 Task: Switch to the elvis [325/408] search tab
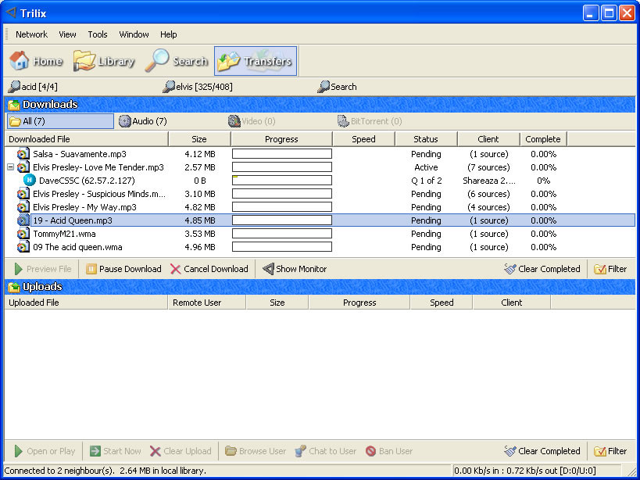(198, 87)
